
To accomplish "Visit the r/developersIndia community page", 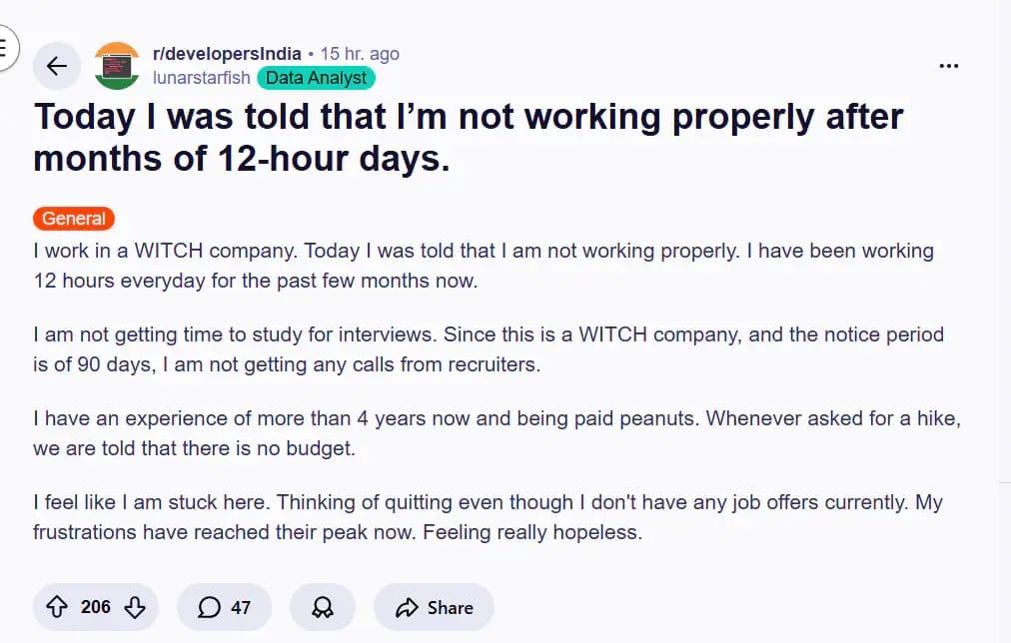I will [x=227, y=53].
